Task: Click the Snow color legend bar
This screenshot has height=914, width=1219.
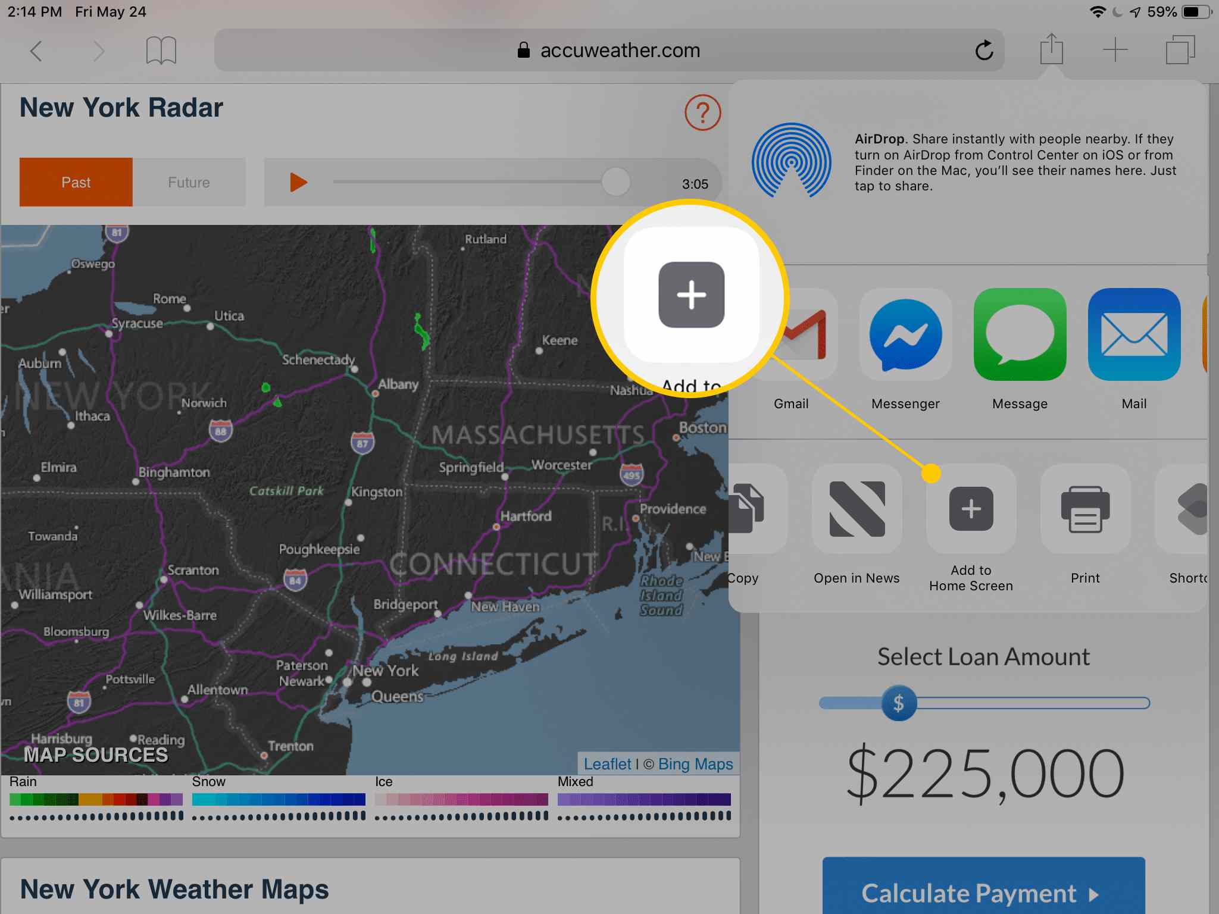Action: coord(279,799)
